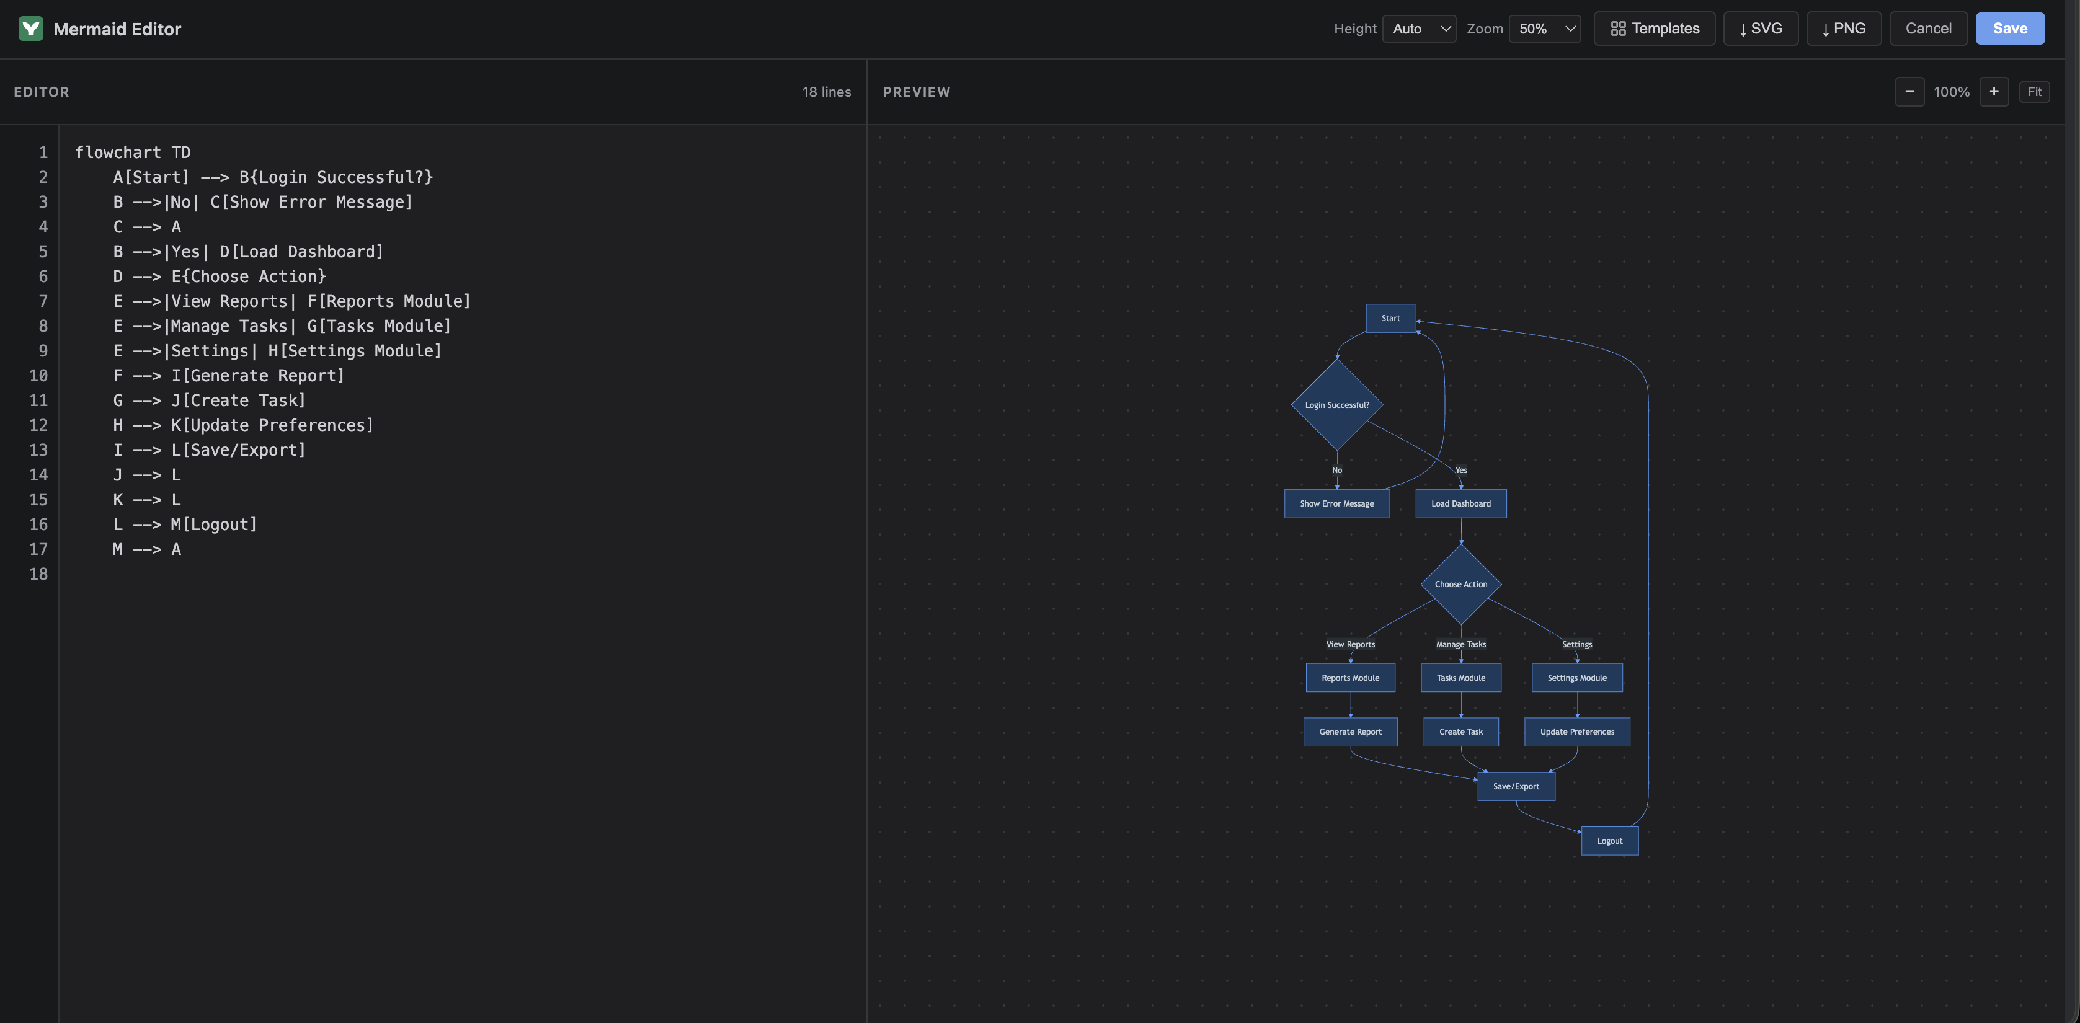Select the Reports Module node
The image size is (2080, 1023).
(1350, 678)
